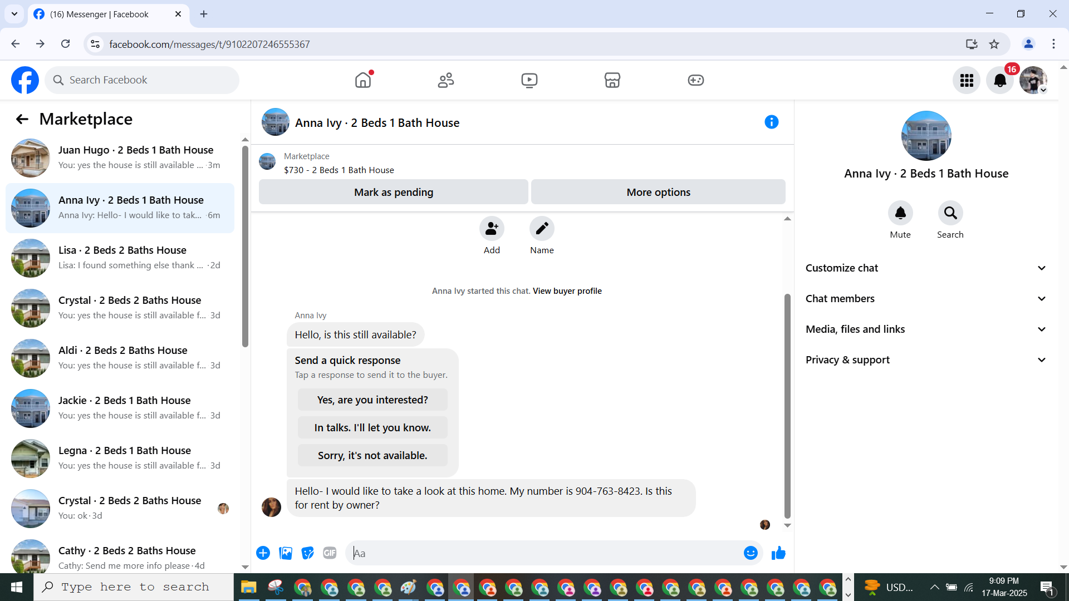Send a thumbs-up like
This screenshot has height=601, width=1069.
click(x=778, y=553)
